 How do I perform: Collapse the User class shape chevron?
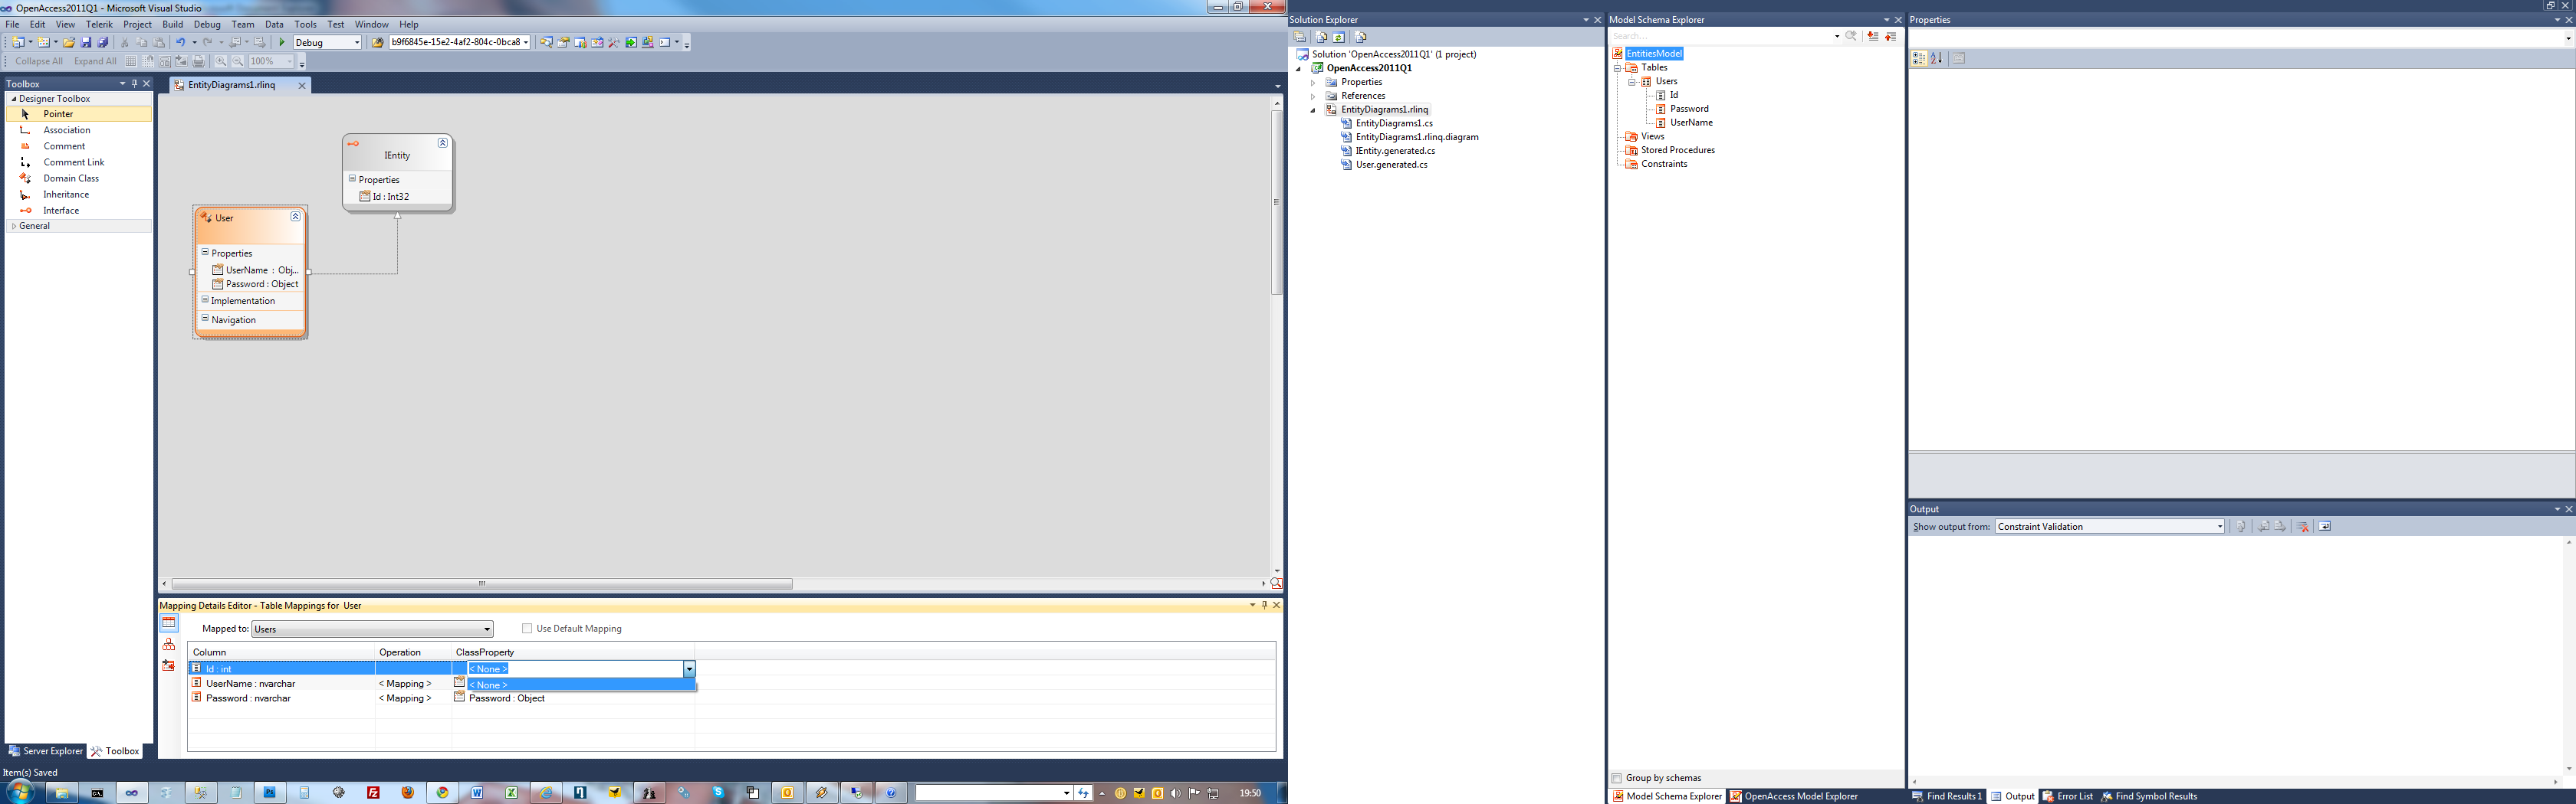point(295,217)
